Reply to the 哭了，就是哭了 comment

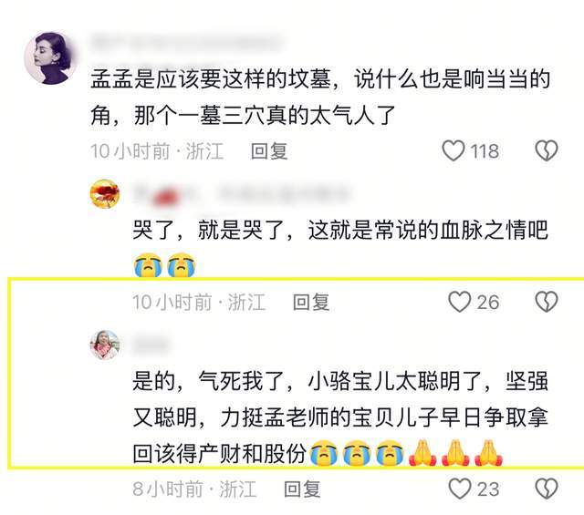311,302
